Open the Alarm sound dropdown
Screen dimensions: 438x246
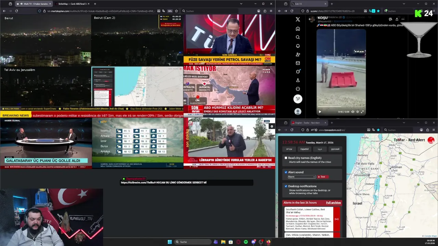point(301,177)
